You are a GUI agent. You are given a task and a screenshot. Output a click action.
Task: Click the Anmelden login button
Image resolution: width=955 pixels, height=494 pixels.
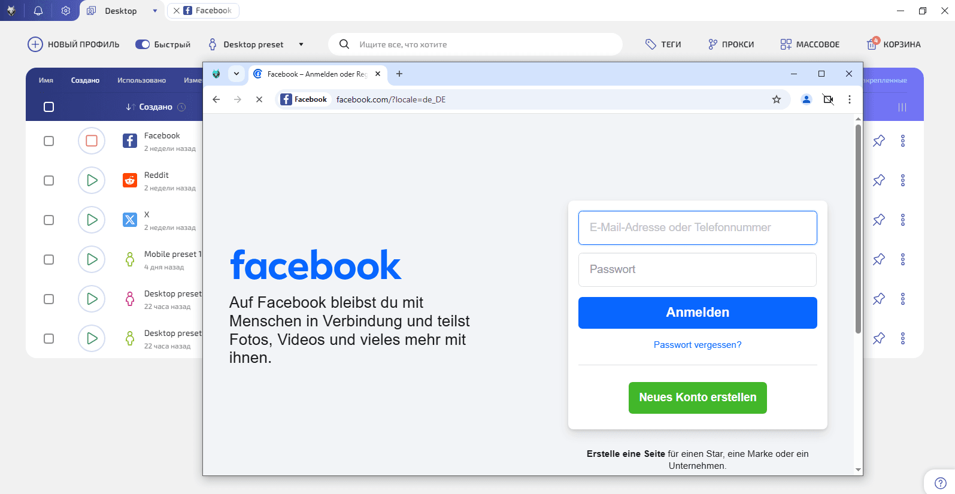click(698, 313)
